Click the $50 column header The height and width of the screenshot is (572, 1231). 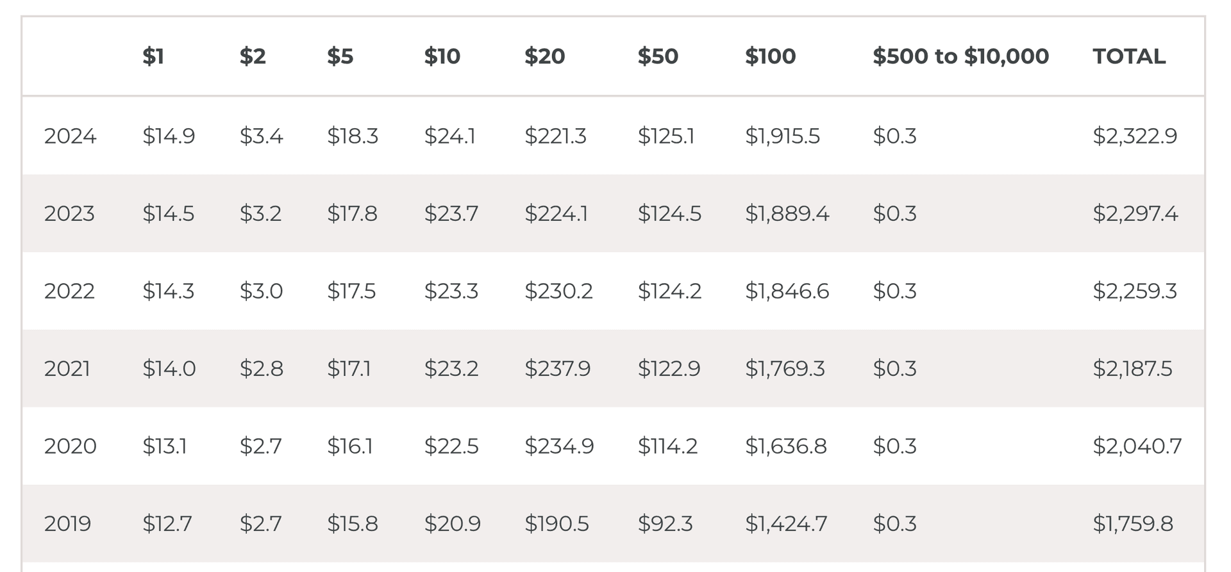(x=658, y=56)
